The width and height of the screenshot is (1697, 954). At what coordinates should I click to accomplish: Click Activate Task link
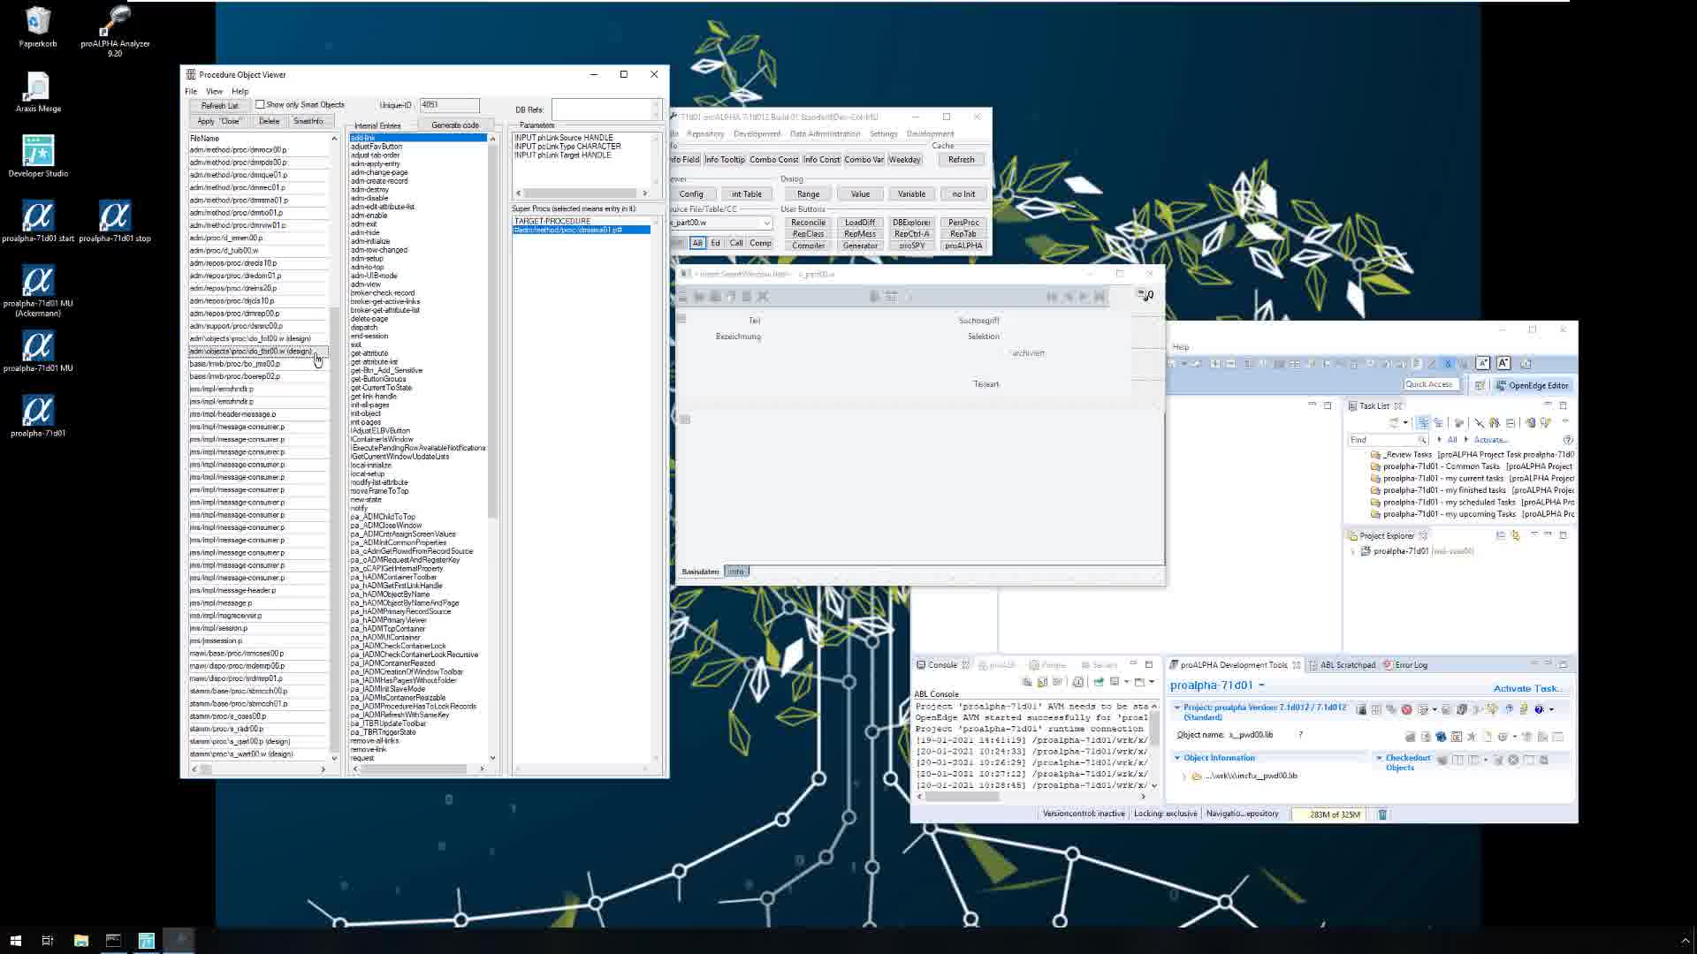tap(1527, 689)
